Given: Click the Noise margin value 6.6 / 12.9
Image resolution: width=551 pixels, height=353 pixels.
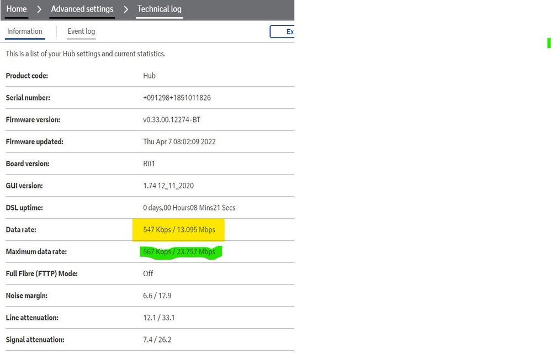Looking at the screenshot, I should click(x=157, y=296).
